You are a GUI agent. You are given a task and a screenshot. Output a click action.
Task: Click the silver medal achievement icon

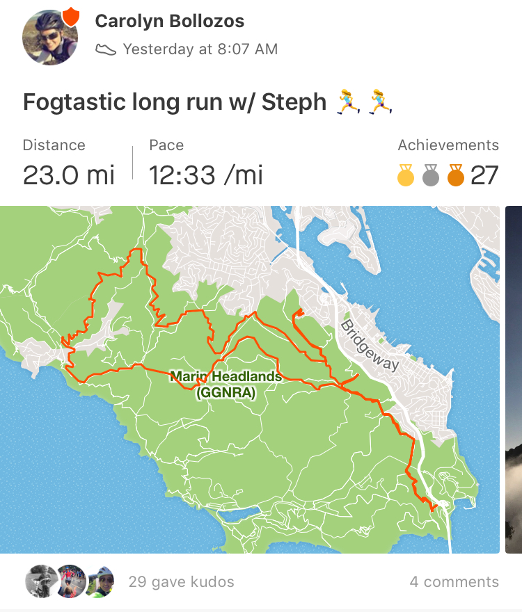(431, 177)
